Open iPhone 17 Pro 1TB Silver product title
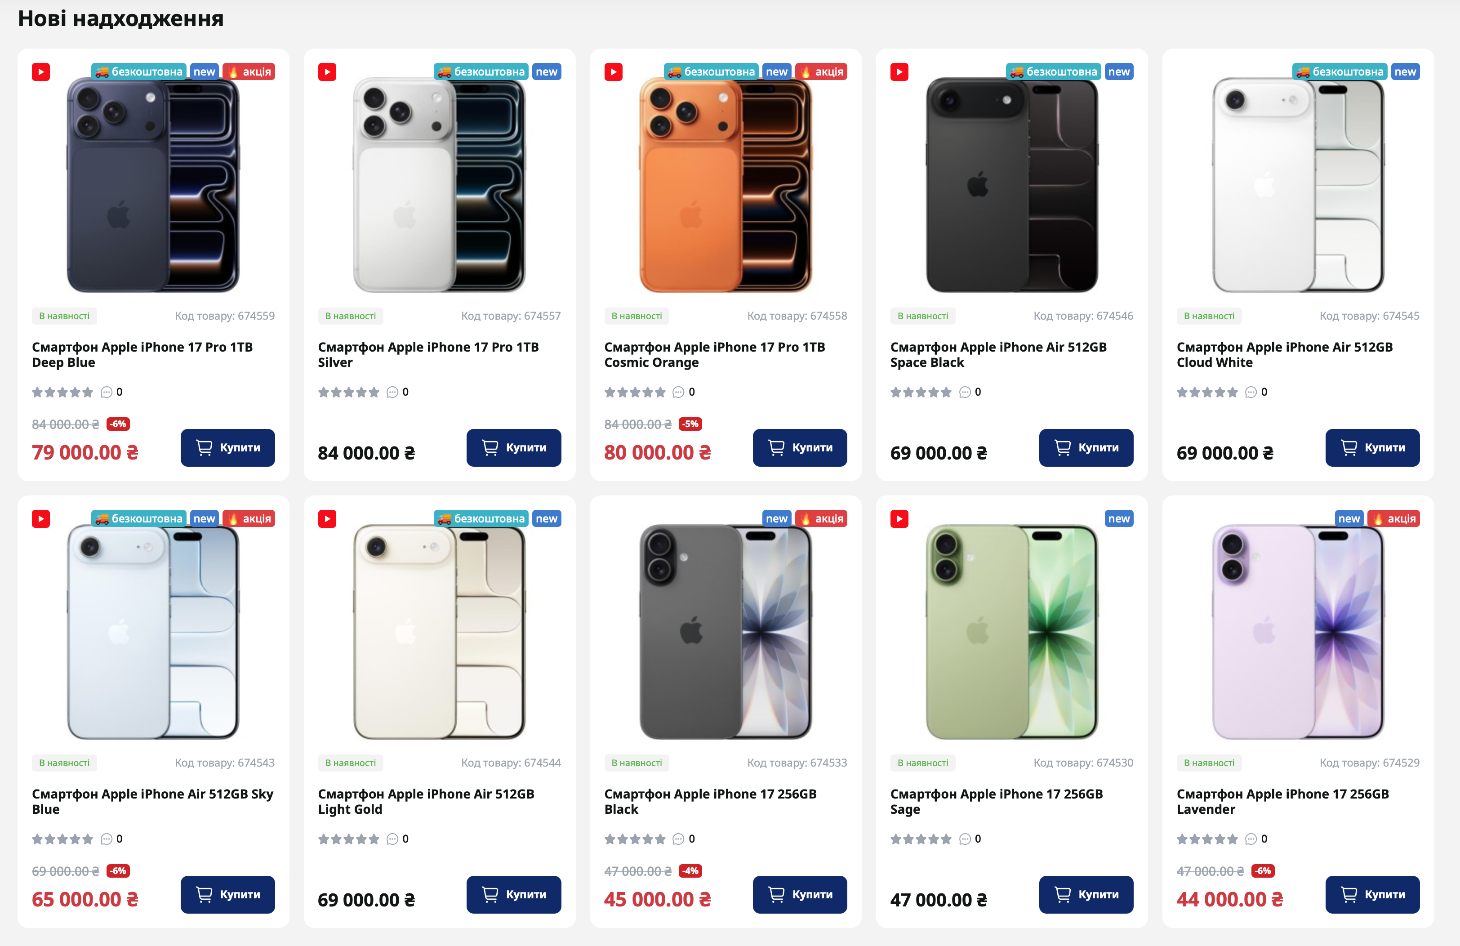1460x946 pixels. click(427, 355)
